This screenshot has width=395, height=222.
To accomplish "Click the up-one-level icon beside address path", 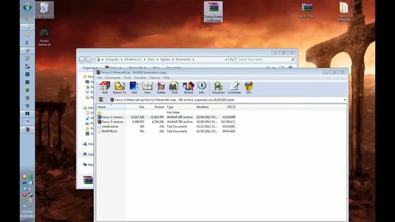I will click(x=101, y=100).
